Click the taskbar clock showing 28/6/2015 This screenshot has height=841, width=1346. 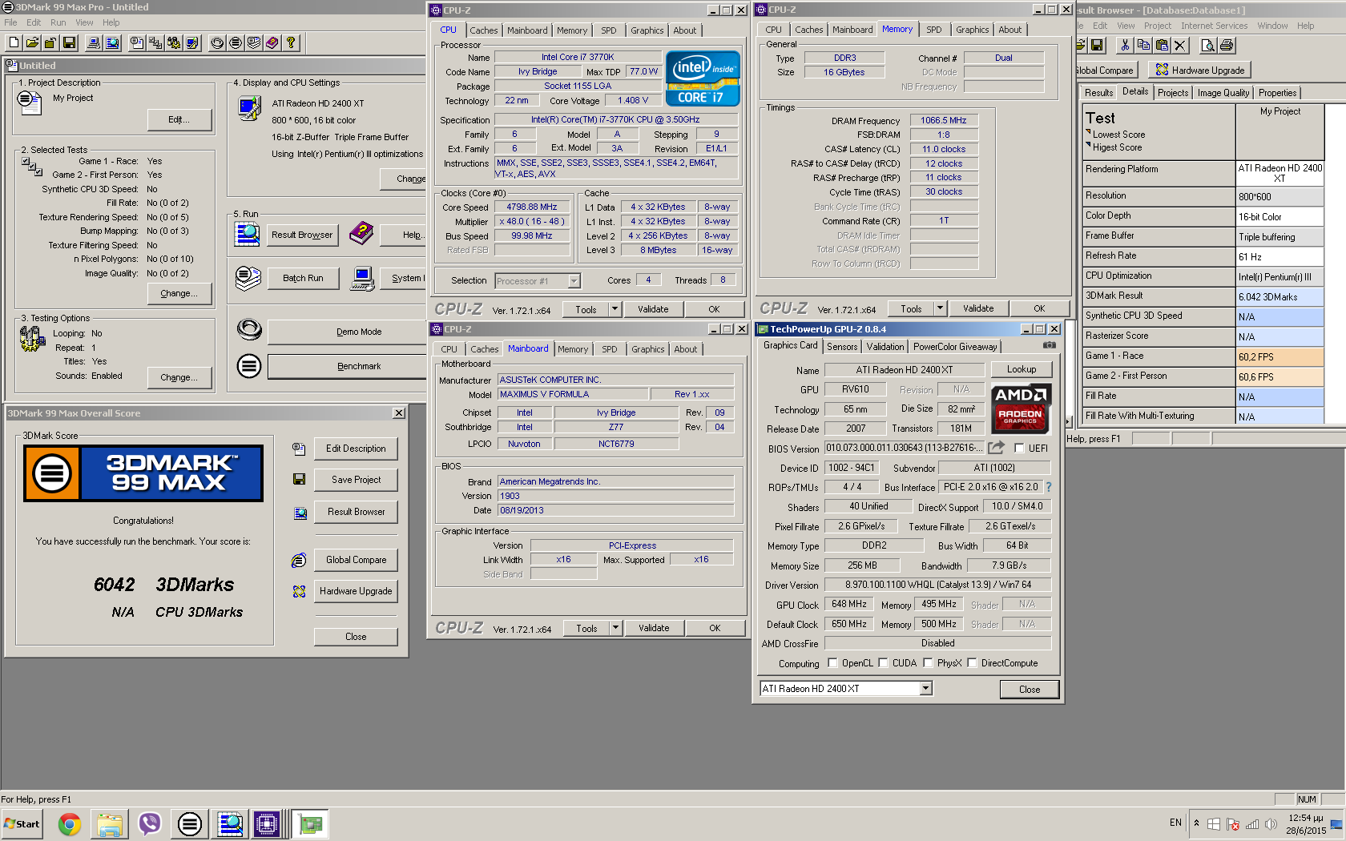pos(1304,824)
